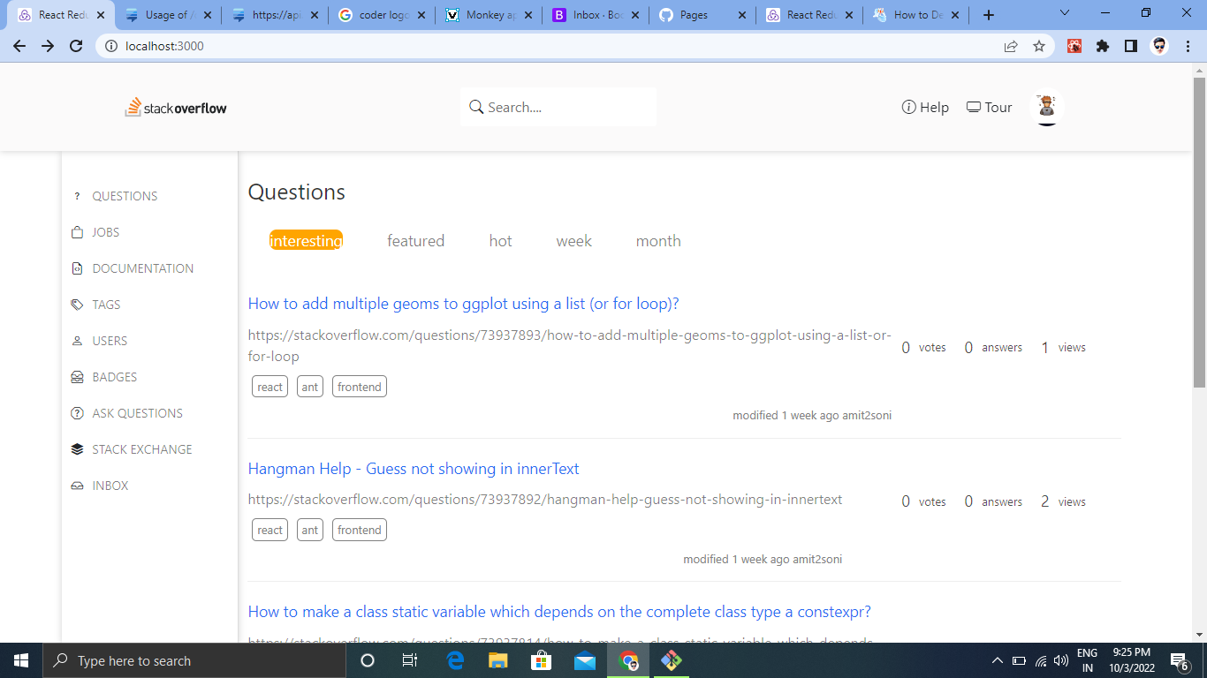Open Users via the sidebar person icon

point(77,340)
